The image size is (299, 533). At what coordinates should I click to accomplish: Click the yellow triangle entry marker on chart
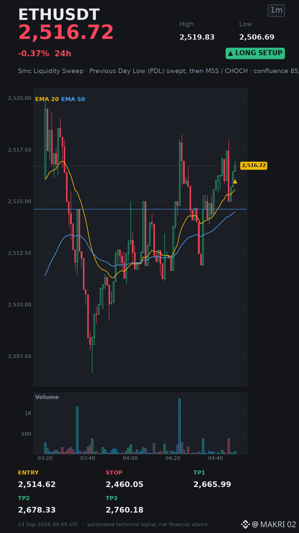tap(235, 181)
